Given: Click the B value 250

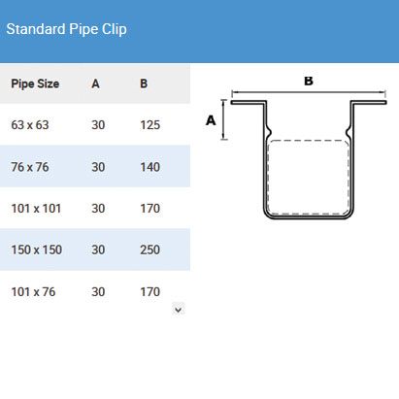Looking at the screenshot, I should click(x=150, y=249).
